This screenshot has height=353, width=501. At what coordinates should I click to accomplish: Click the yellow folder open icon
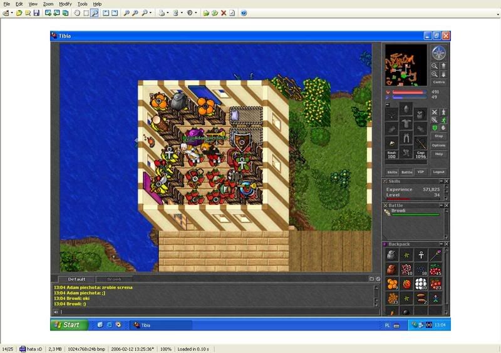click(x=19, y=13)
